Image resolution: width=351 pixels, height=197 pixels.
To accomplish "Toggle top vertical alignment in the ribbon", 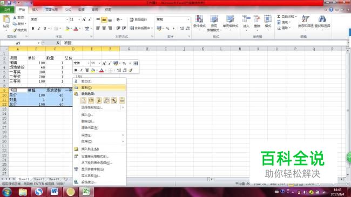I will pos(98,19).
